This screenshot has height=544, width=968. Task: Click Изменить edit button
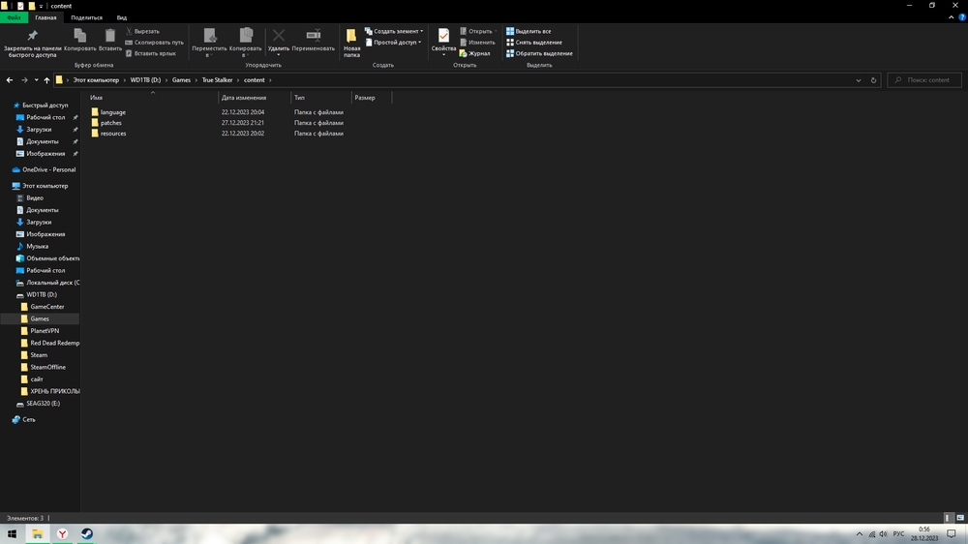477,42
